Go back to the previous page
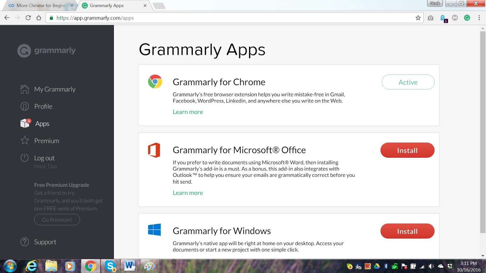This screenshot has height=273, width=486. point(7,18)
